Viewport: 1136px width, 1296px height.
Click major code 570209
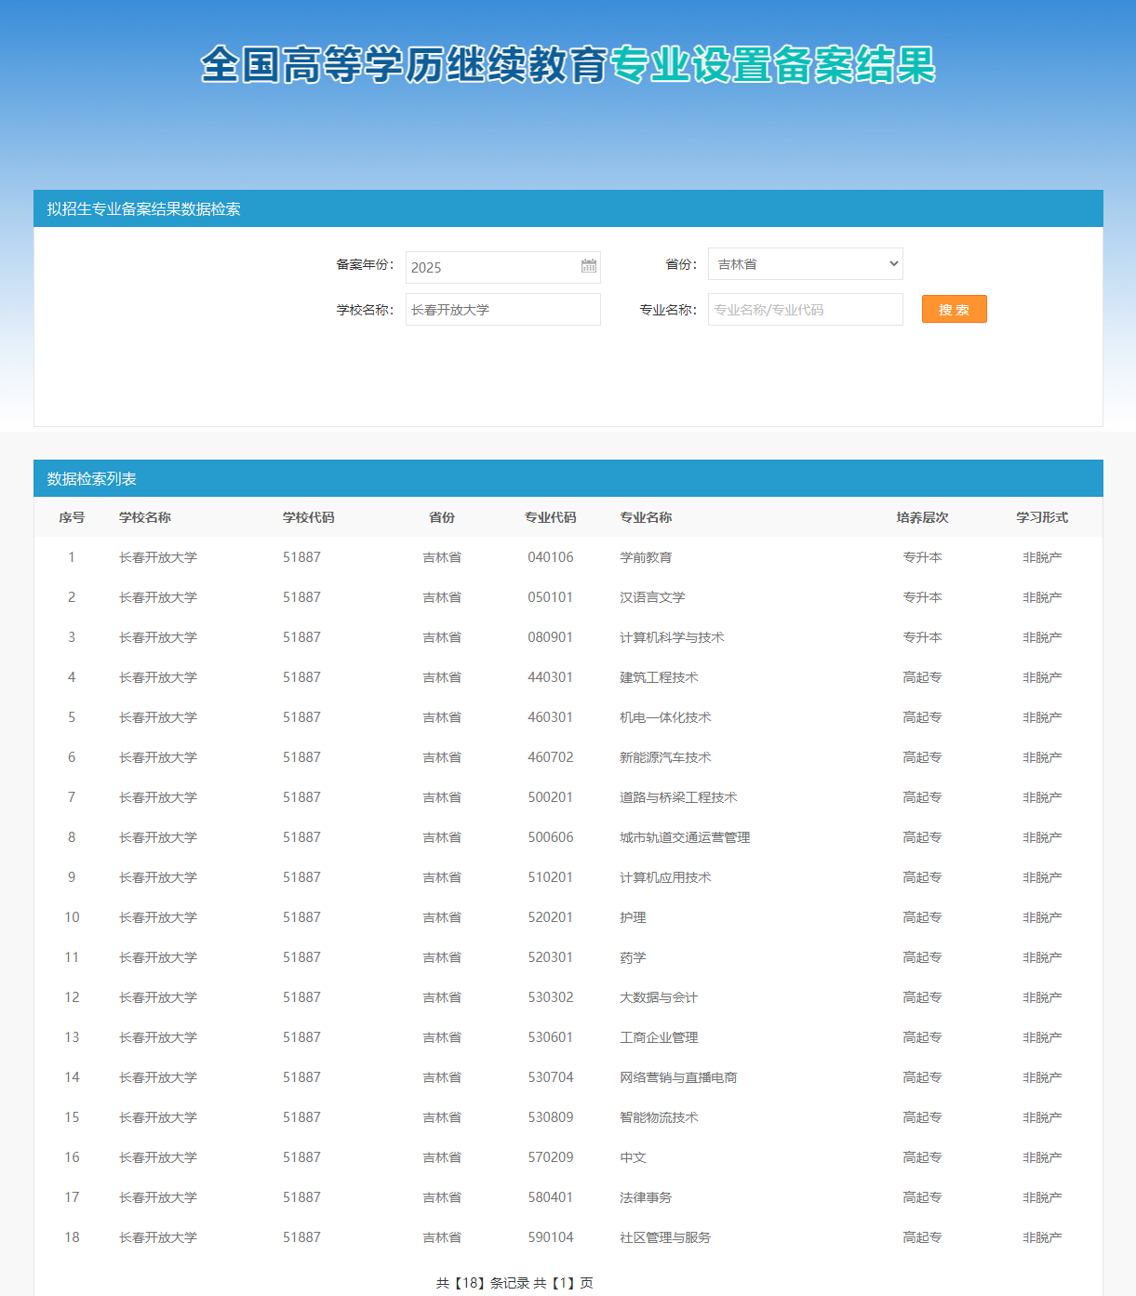(x=551, y=1157)
